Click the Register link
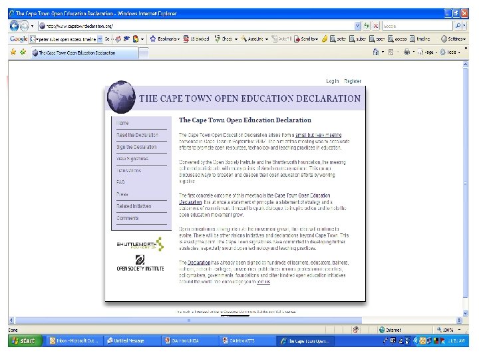 [x=353, y=81]
